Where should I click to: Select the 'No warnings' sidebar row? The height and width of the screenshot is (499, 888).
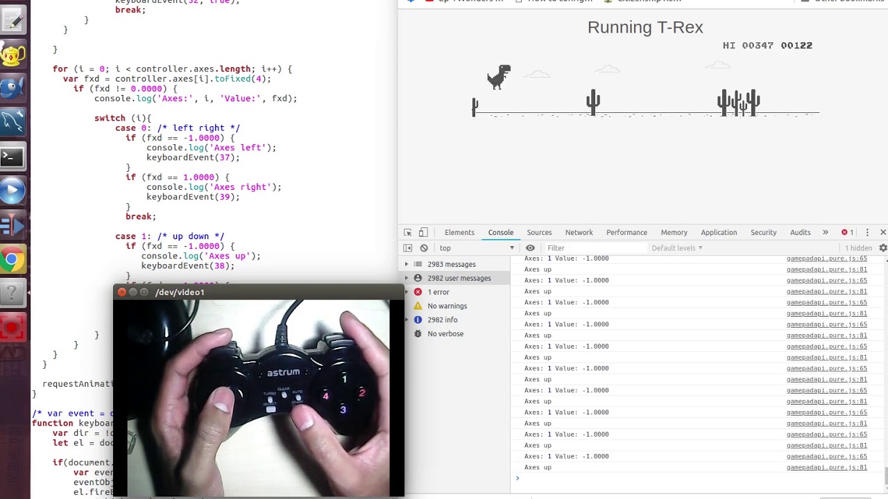[x=455, y=306]
